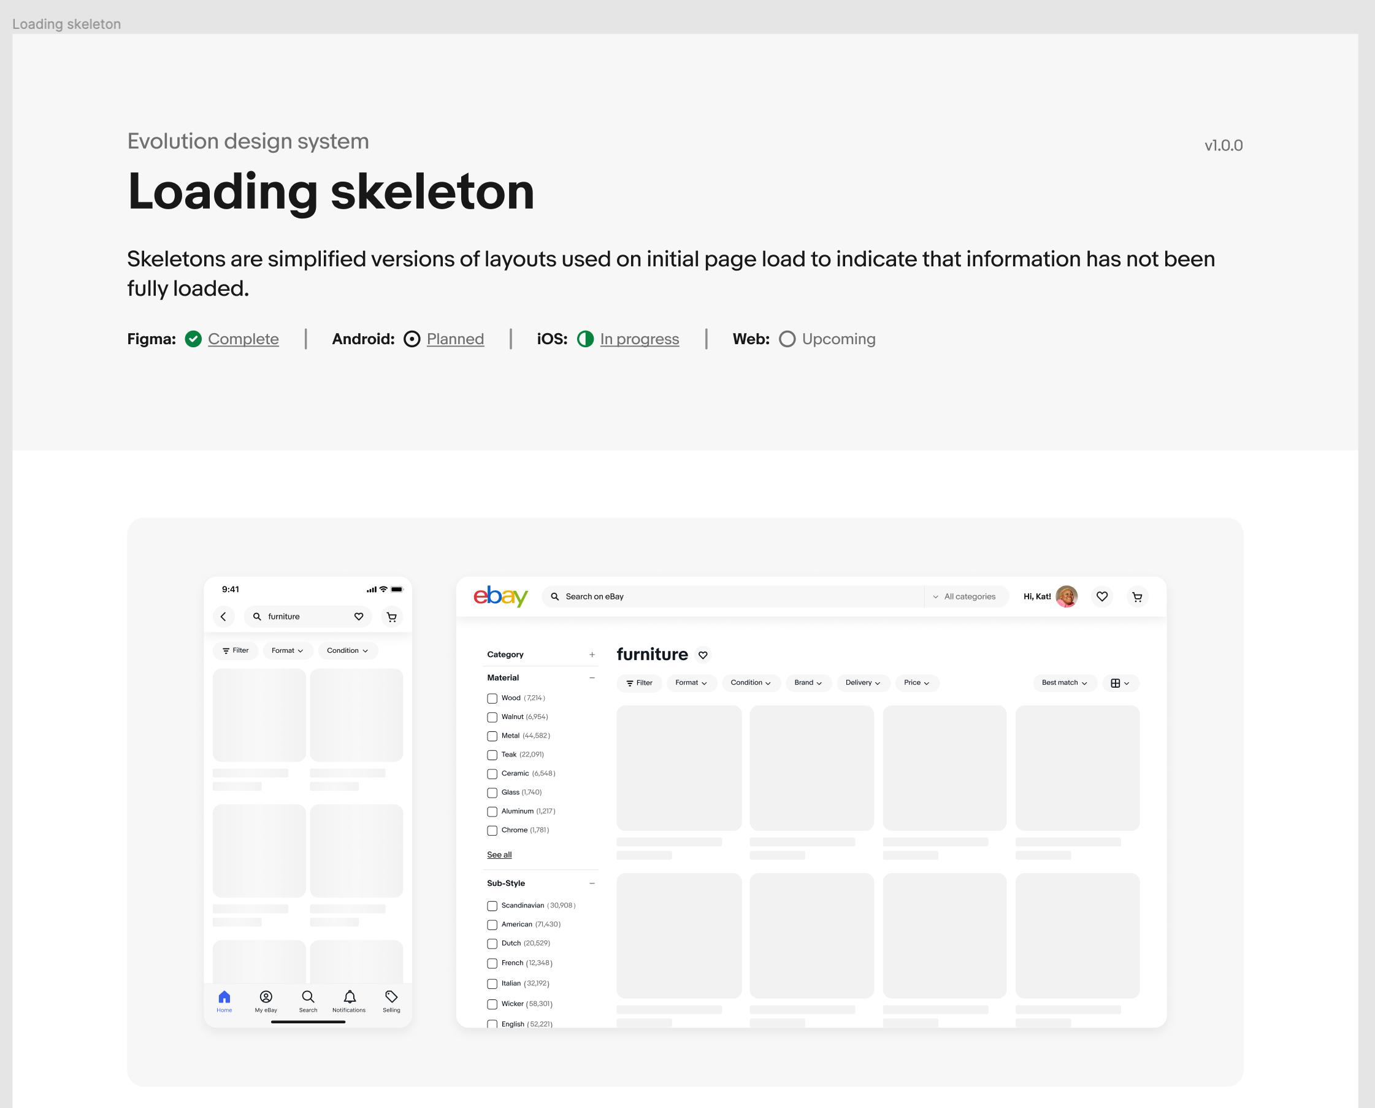Select the Home tab in the mobile navigation

(224, 997)
